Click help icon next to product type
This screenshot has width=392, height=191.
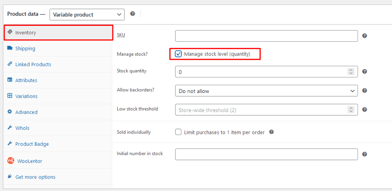[x=133, y=14]
